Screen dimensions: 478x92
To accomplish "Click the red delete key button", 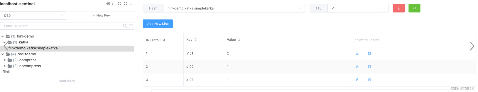I will point(399,8).
